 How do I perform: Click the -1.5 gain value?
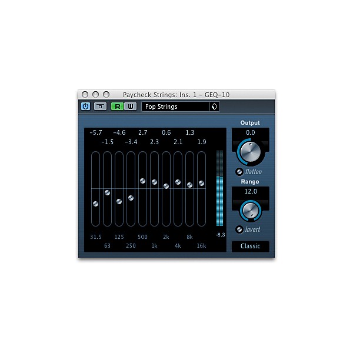click(x=108, y=142)
